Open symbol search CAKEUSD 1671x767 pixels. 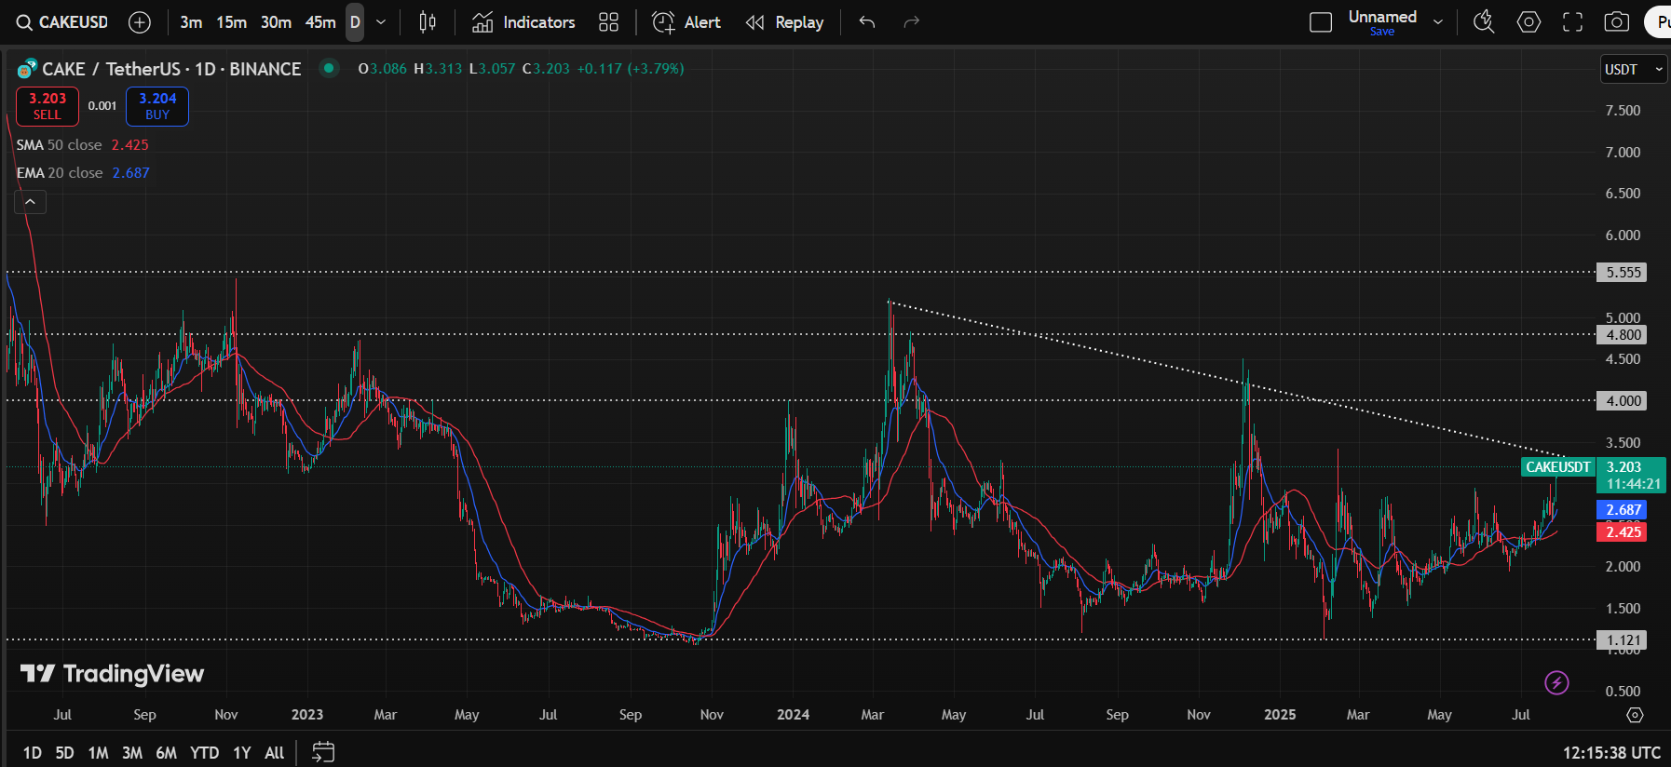62,22
